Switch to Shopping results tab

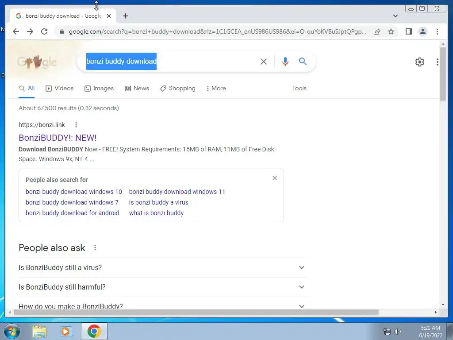178,89
